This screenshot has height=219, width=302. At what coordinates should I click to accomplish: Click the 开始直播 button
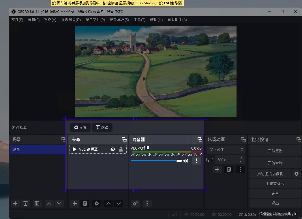pos(275,151)
